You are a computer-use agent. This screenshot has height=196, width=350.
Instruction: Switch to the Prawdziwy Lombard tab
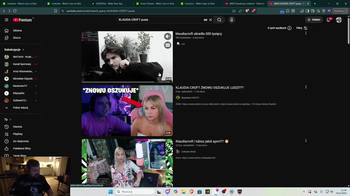point(244,4)
